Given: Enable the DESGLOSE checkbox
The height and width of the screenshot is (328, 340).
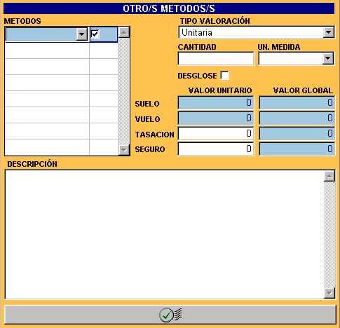Looking at the screenshot, I should [x=224, y=76].
